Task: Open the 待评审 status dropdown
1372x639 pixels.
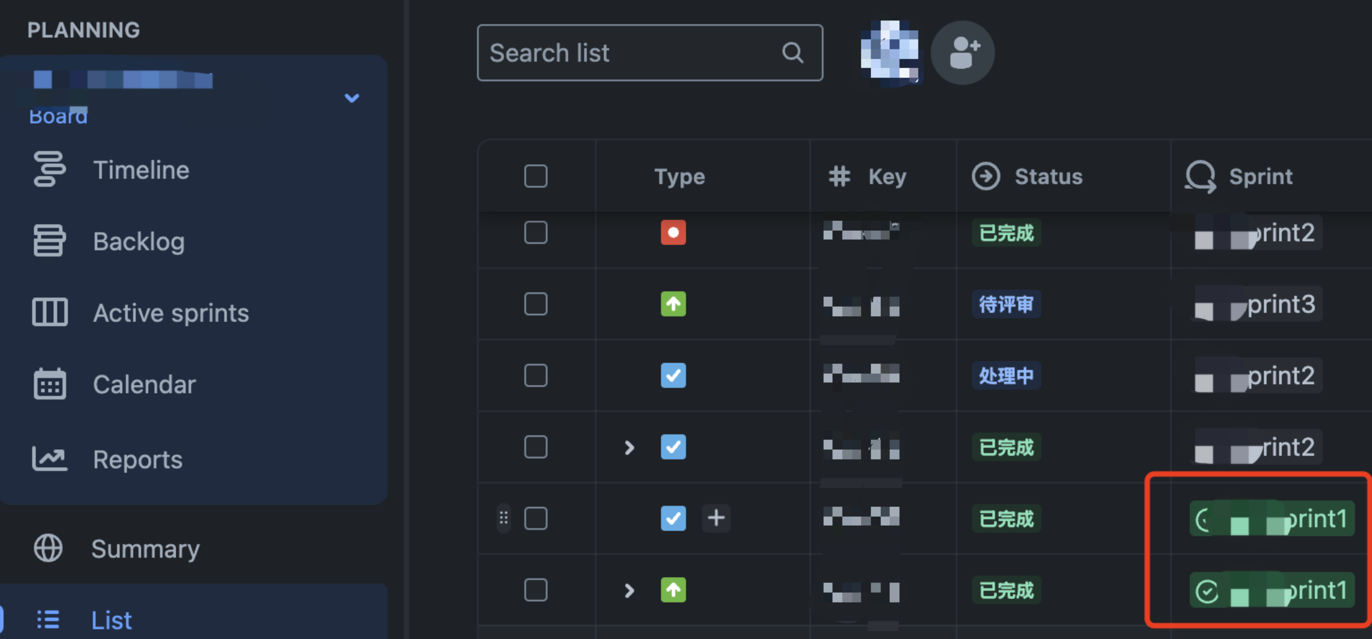Action: (x=1006, y=304)
